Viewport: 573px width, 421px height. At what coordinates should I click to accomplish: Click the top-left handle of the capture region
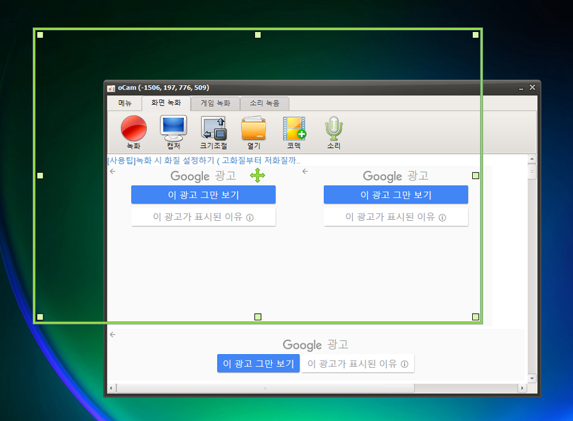coord(40,35)
